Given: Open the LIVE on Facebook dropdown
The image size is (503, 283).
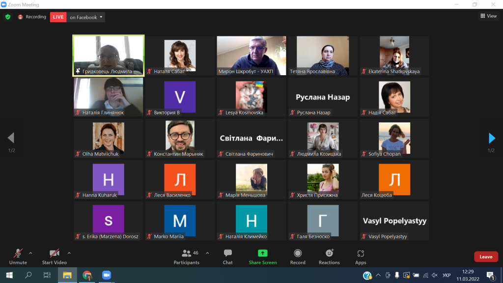Looking at the screenshot, I should point(86,17).
